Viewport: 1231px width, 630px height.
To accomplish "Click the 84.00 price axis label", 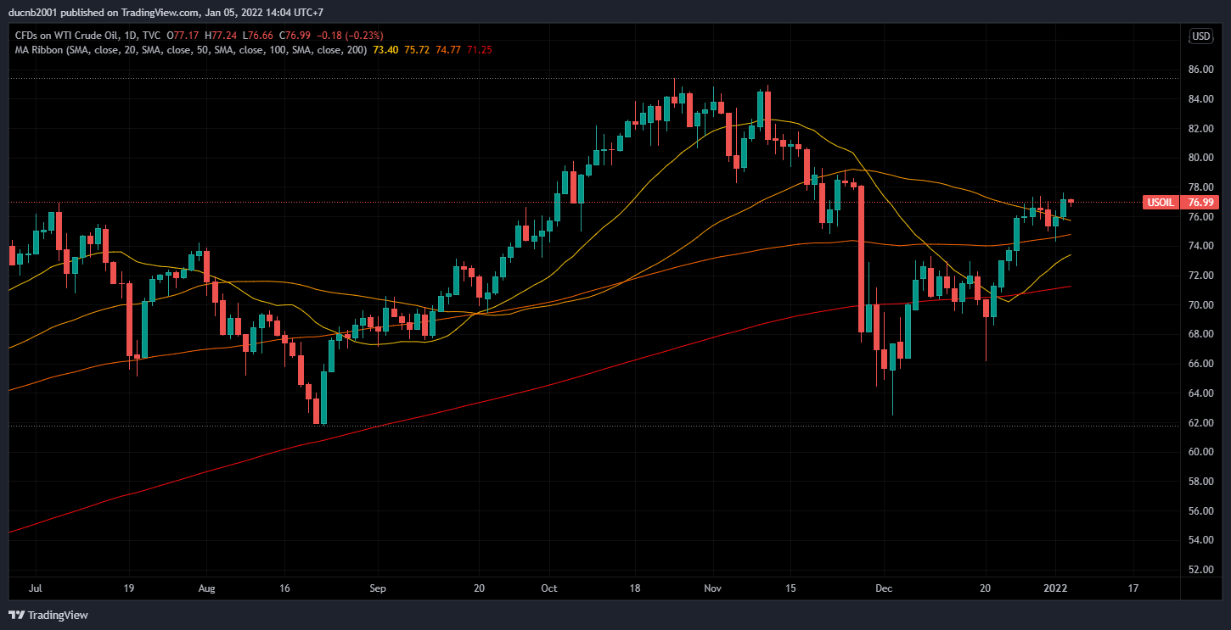I will [x=1200, y=99].
